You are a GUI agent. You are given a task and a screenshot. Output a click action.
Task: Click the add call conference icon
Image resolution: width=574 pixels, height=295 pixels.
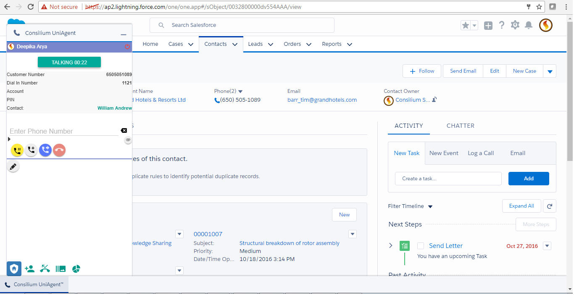pyautogui.click(x=31, y=150)
